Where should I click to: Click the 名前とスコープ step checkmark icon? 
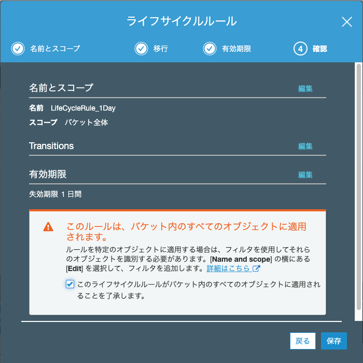[18, 49]
